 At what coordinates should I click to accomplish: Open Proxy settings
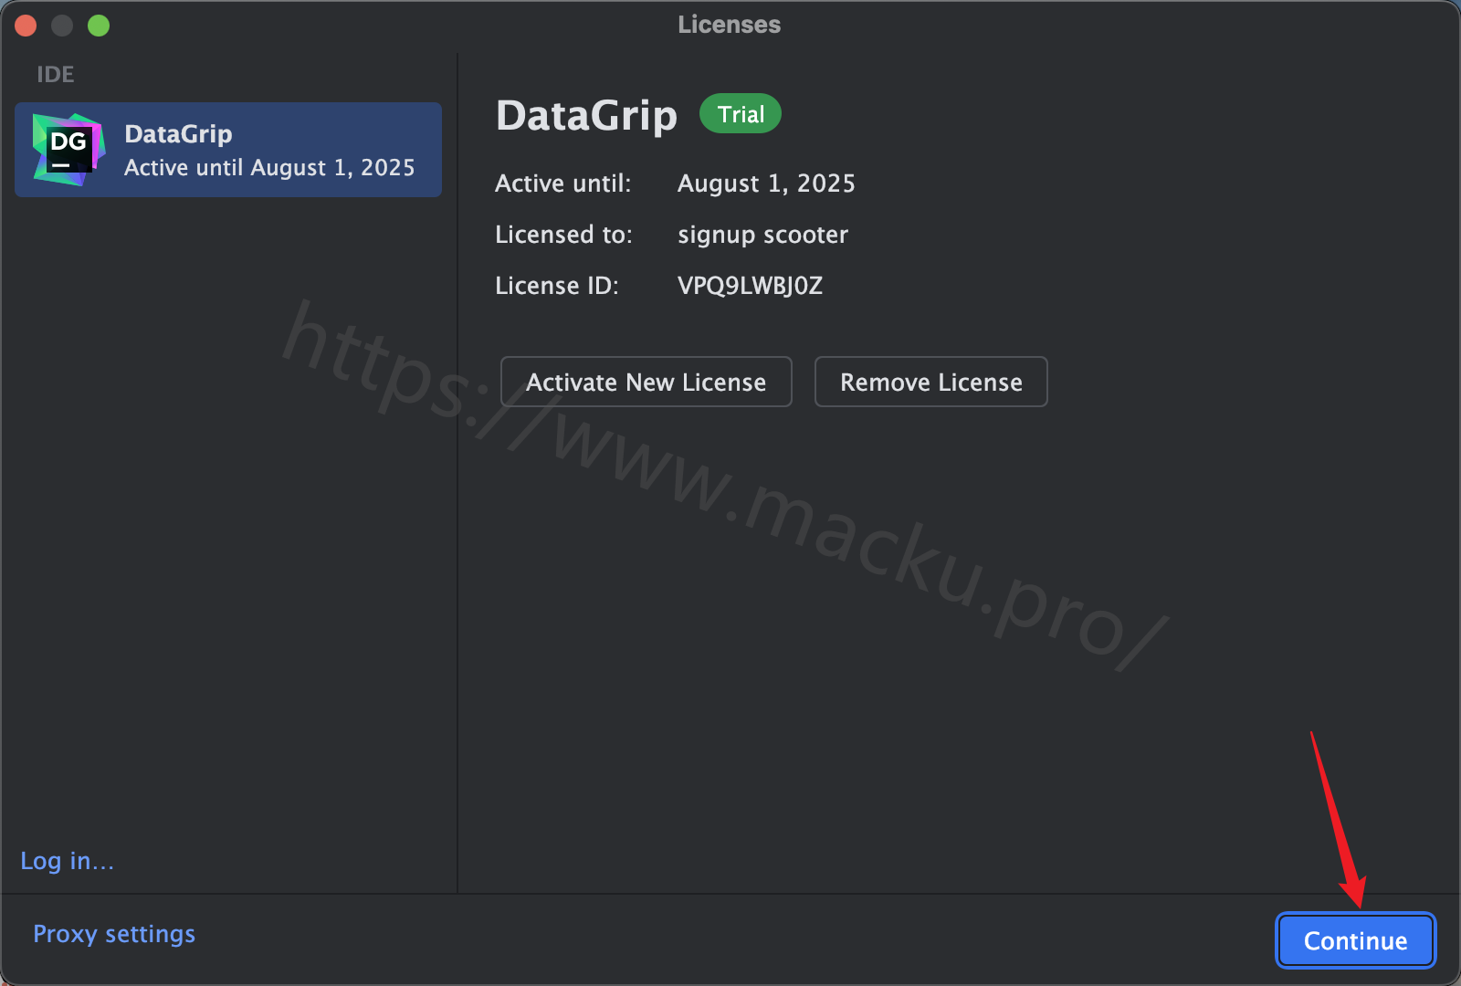(114, 934)
